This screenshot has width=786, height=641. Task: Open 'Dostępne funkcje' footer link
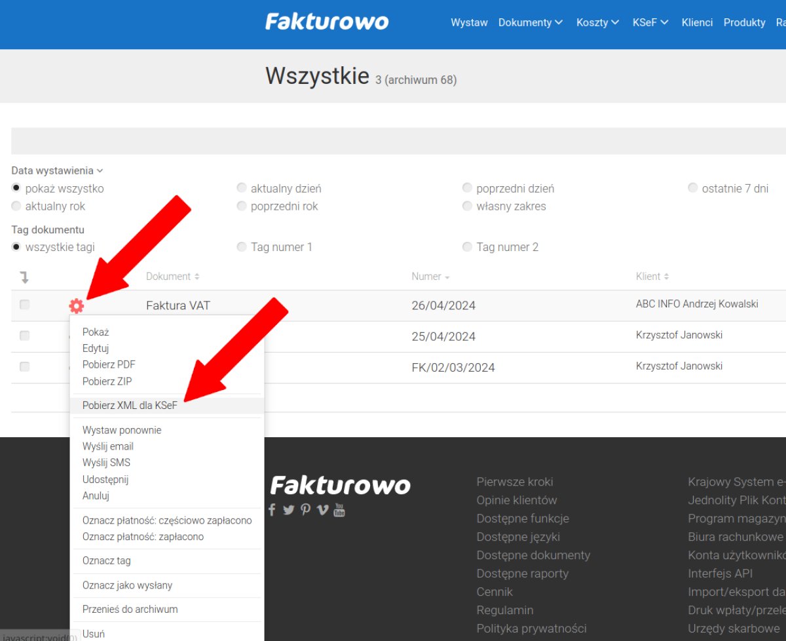pos(523,518)
